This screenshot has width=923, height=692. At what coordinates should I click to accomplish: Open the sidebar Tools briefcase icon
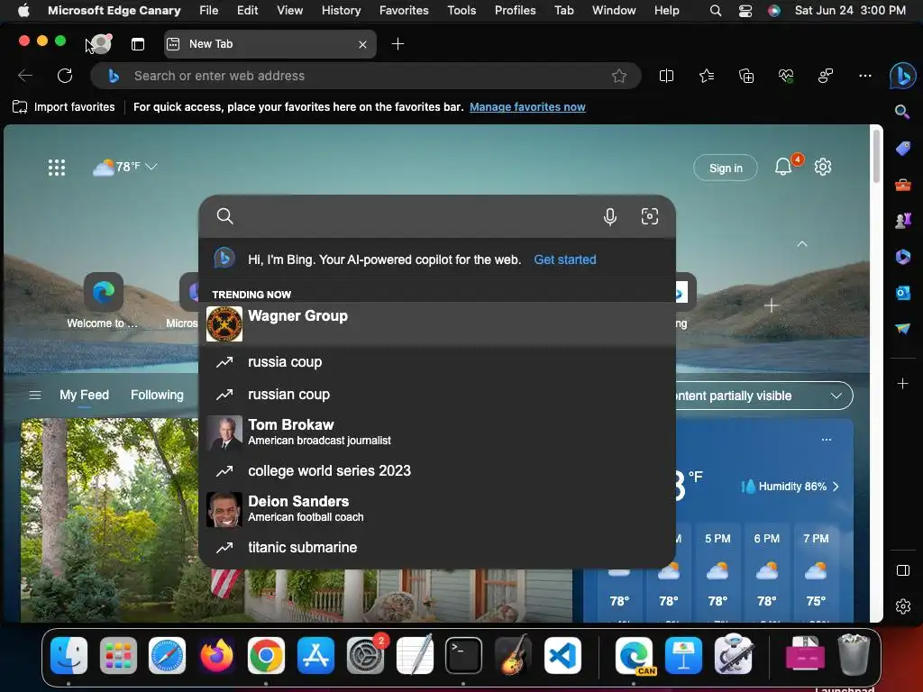[902, 185]
